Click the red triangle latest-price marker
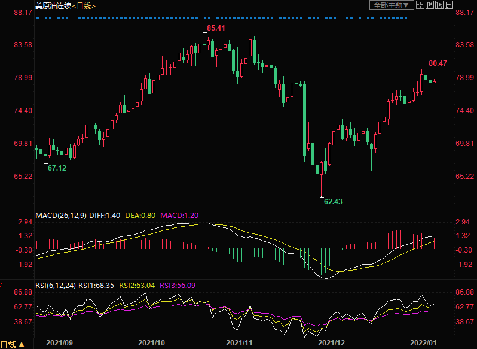This screenshot has width=477, height=349. click(435, 81)
